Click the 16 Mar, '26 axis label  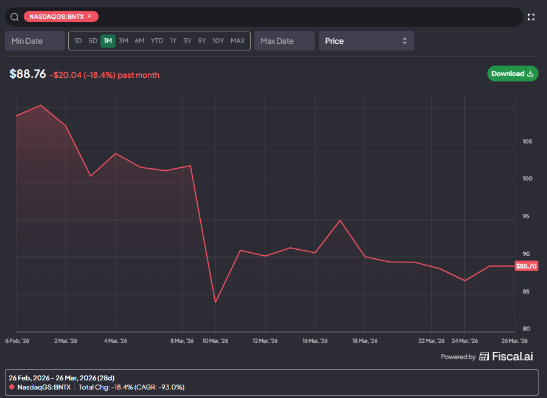point(315,340)
